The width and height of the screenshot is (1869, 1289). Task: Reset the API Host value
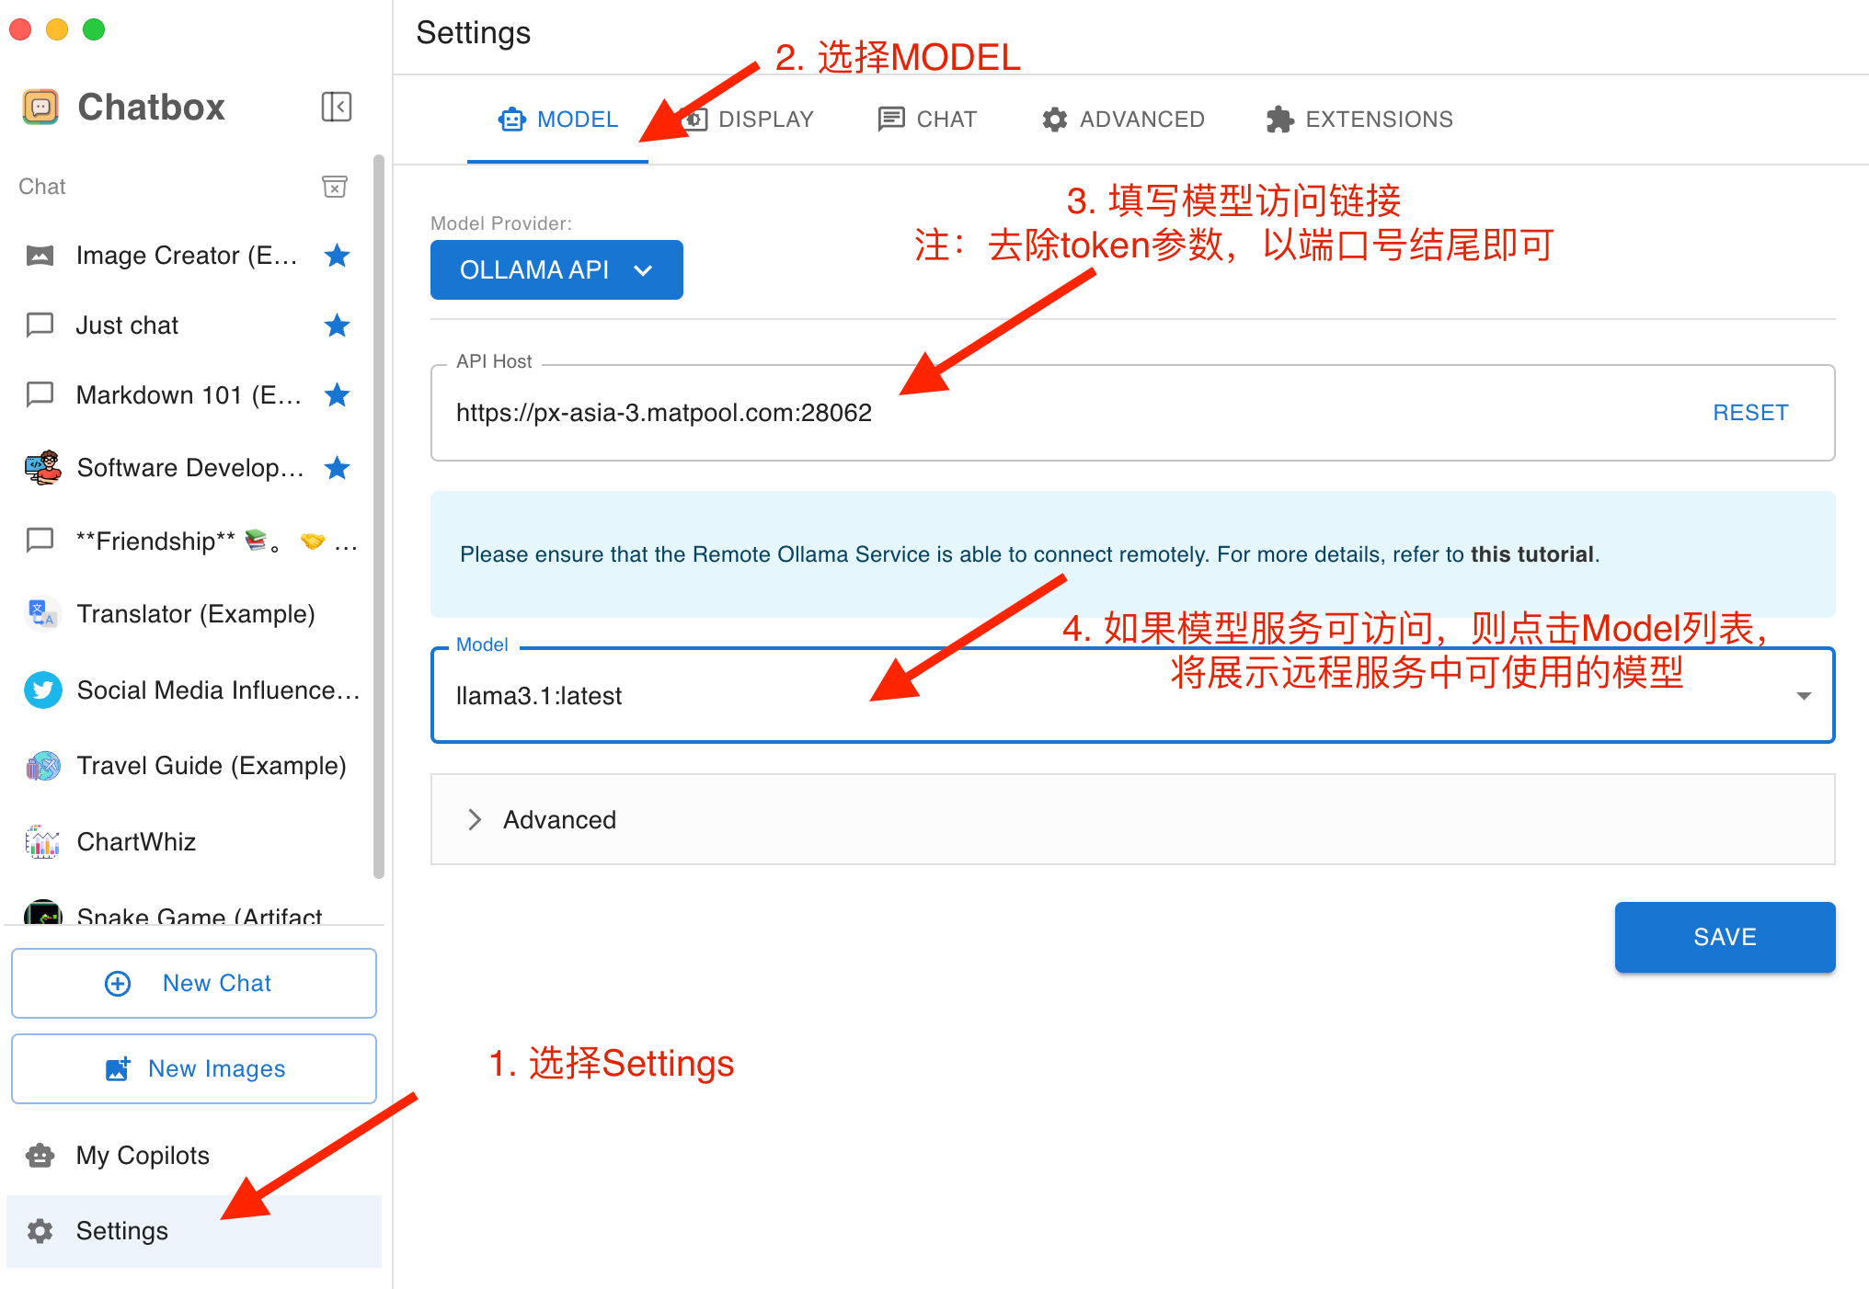[x=1750, y=413]
